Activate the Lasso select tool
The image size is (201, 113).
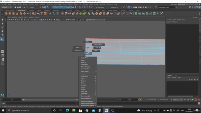point(2,23)
